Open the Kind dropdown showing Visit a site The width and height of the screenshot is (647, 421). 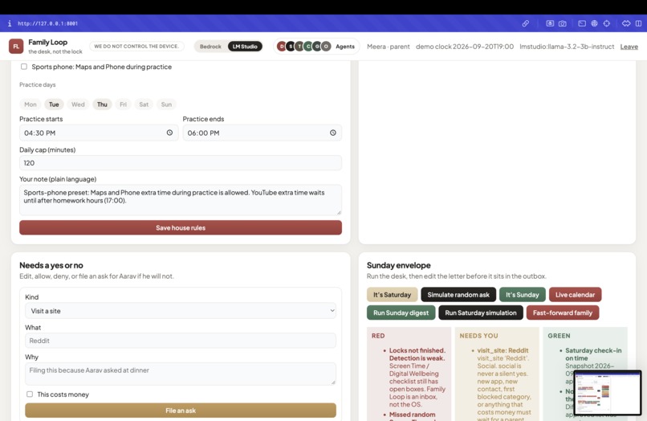181,311
